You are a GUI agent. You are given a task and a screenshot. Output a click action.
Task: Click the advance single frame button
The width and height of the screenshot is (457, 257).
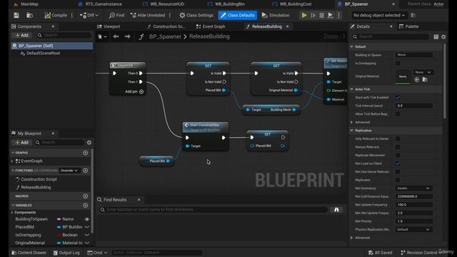[x=313, y=15]
